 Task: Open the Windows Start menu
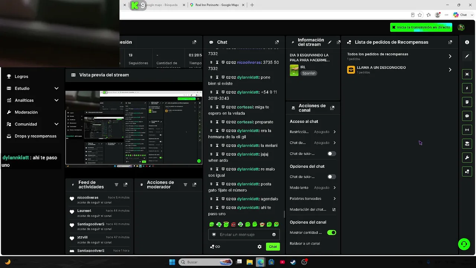172,262
